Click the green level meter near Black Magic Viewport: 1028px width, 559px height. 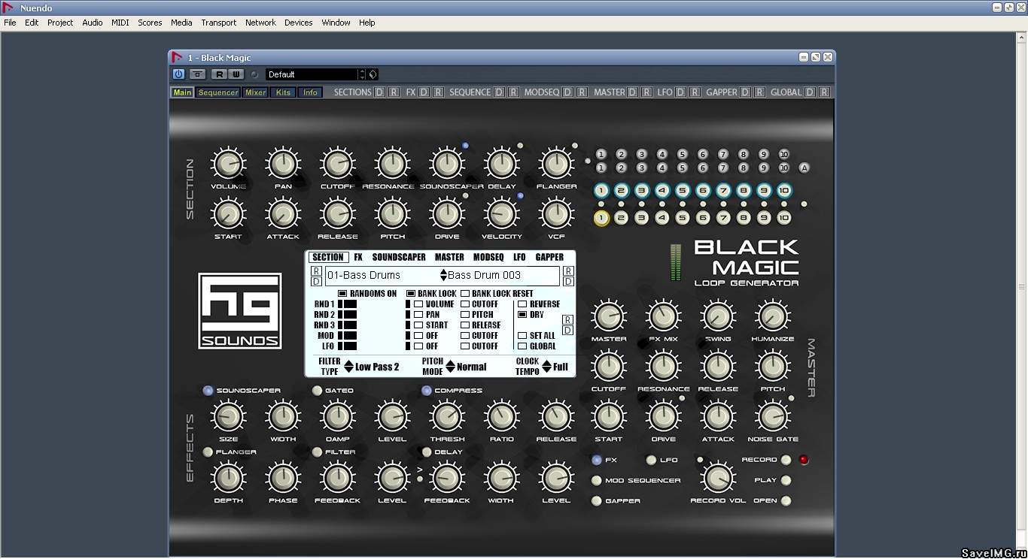click(675, 262)
